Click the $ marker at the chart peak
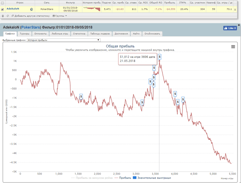Image resolution: width=241 pixels, height=183 pixels. point(159,57)
